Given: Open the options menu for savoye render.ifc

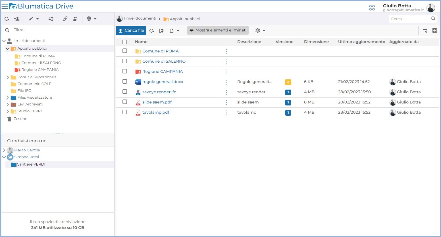Looking at the screenshot, I should pos(226,92).
